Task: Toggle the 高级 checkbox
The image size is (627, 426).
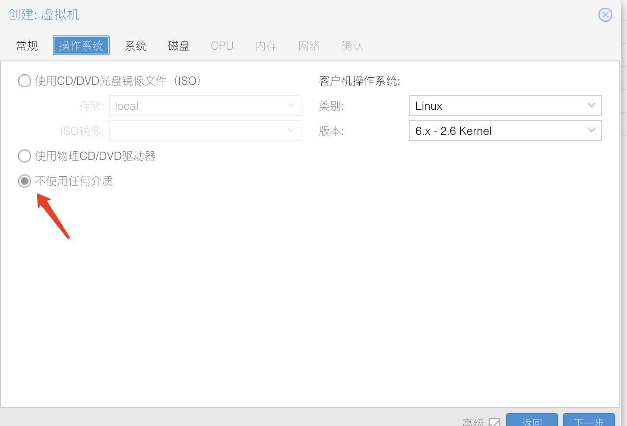Action: 494,422
